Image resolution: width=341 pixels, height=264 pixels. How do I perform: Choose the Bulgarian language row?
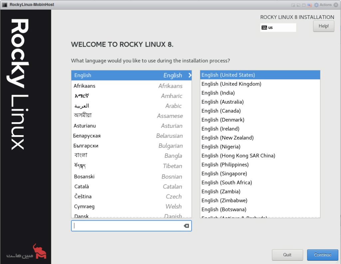131,146
